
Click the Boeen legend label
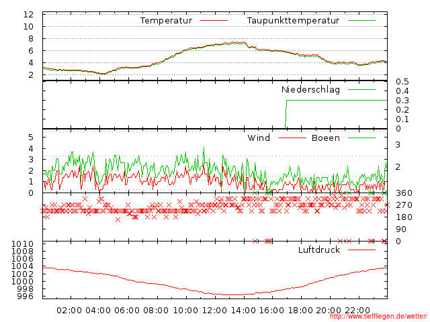[x=326, y=138]
